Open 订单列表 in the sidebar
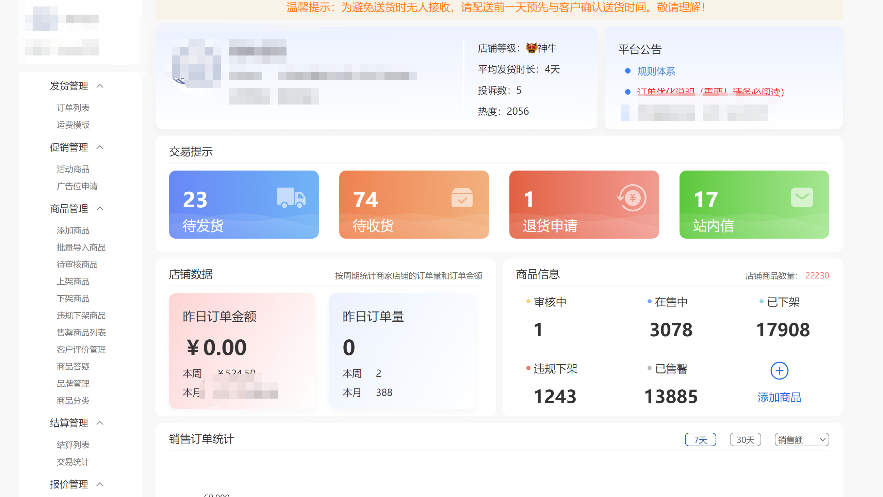Screen dimensions: 883x497 pyautogui.click(x=73, y=108)
